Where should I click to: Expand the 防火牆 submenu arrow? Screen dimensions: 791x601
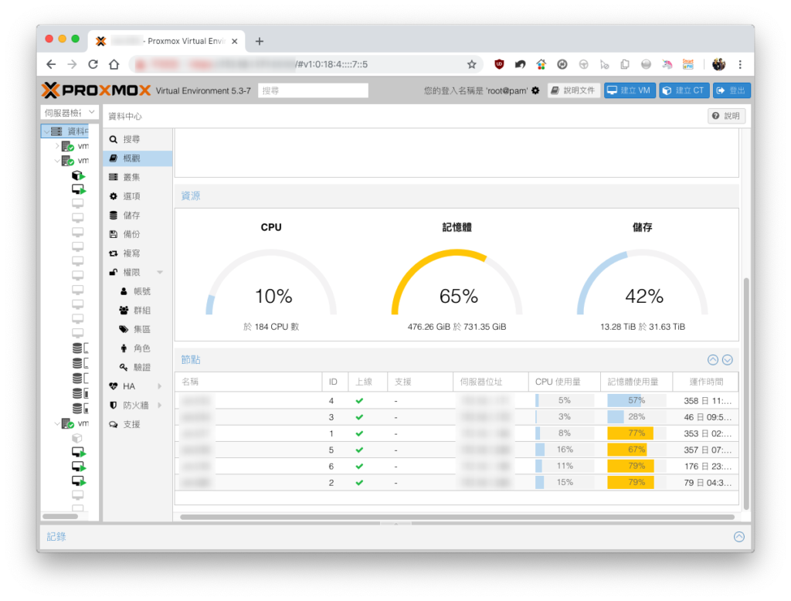click(160, 406)
